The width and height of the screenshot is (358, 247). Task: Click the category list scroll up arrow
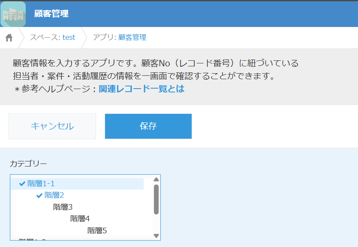click(x=156, y=179)
